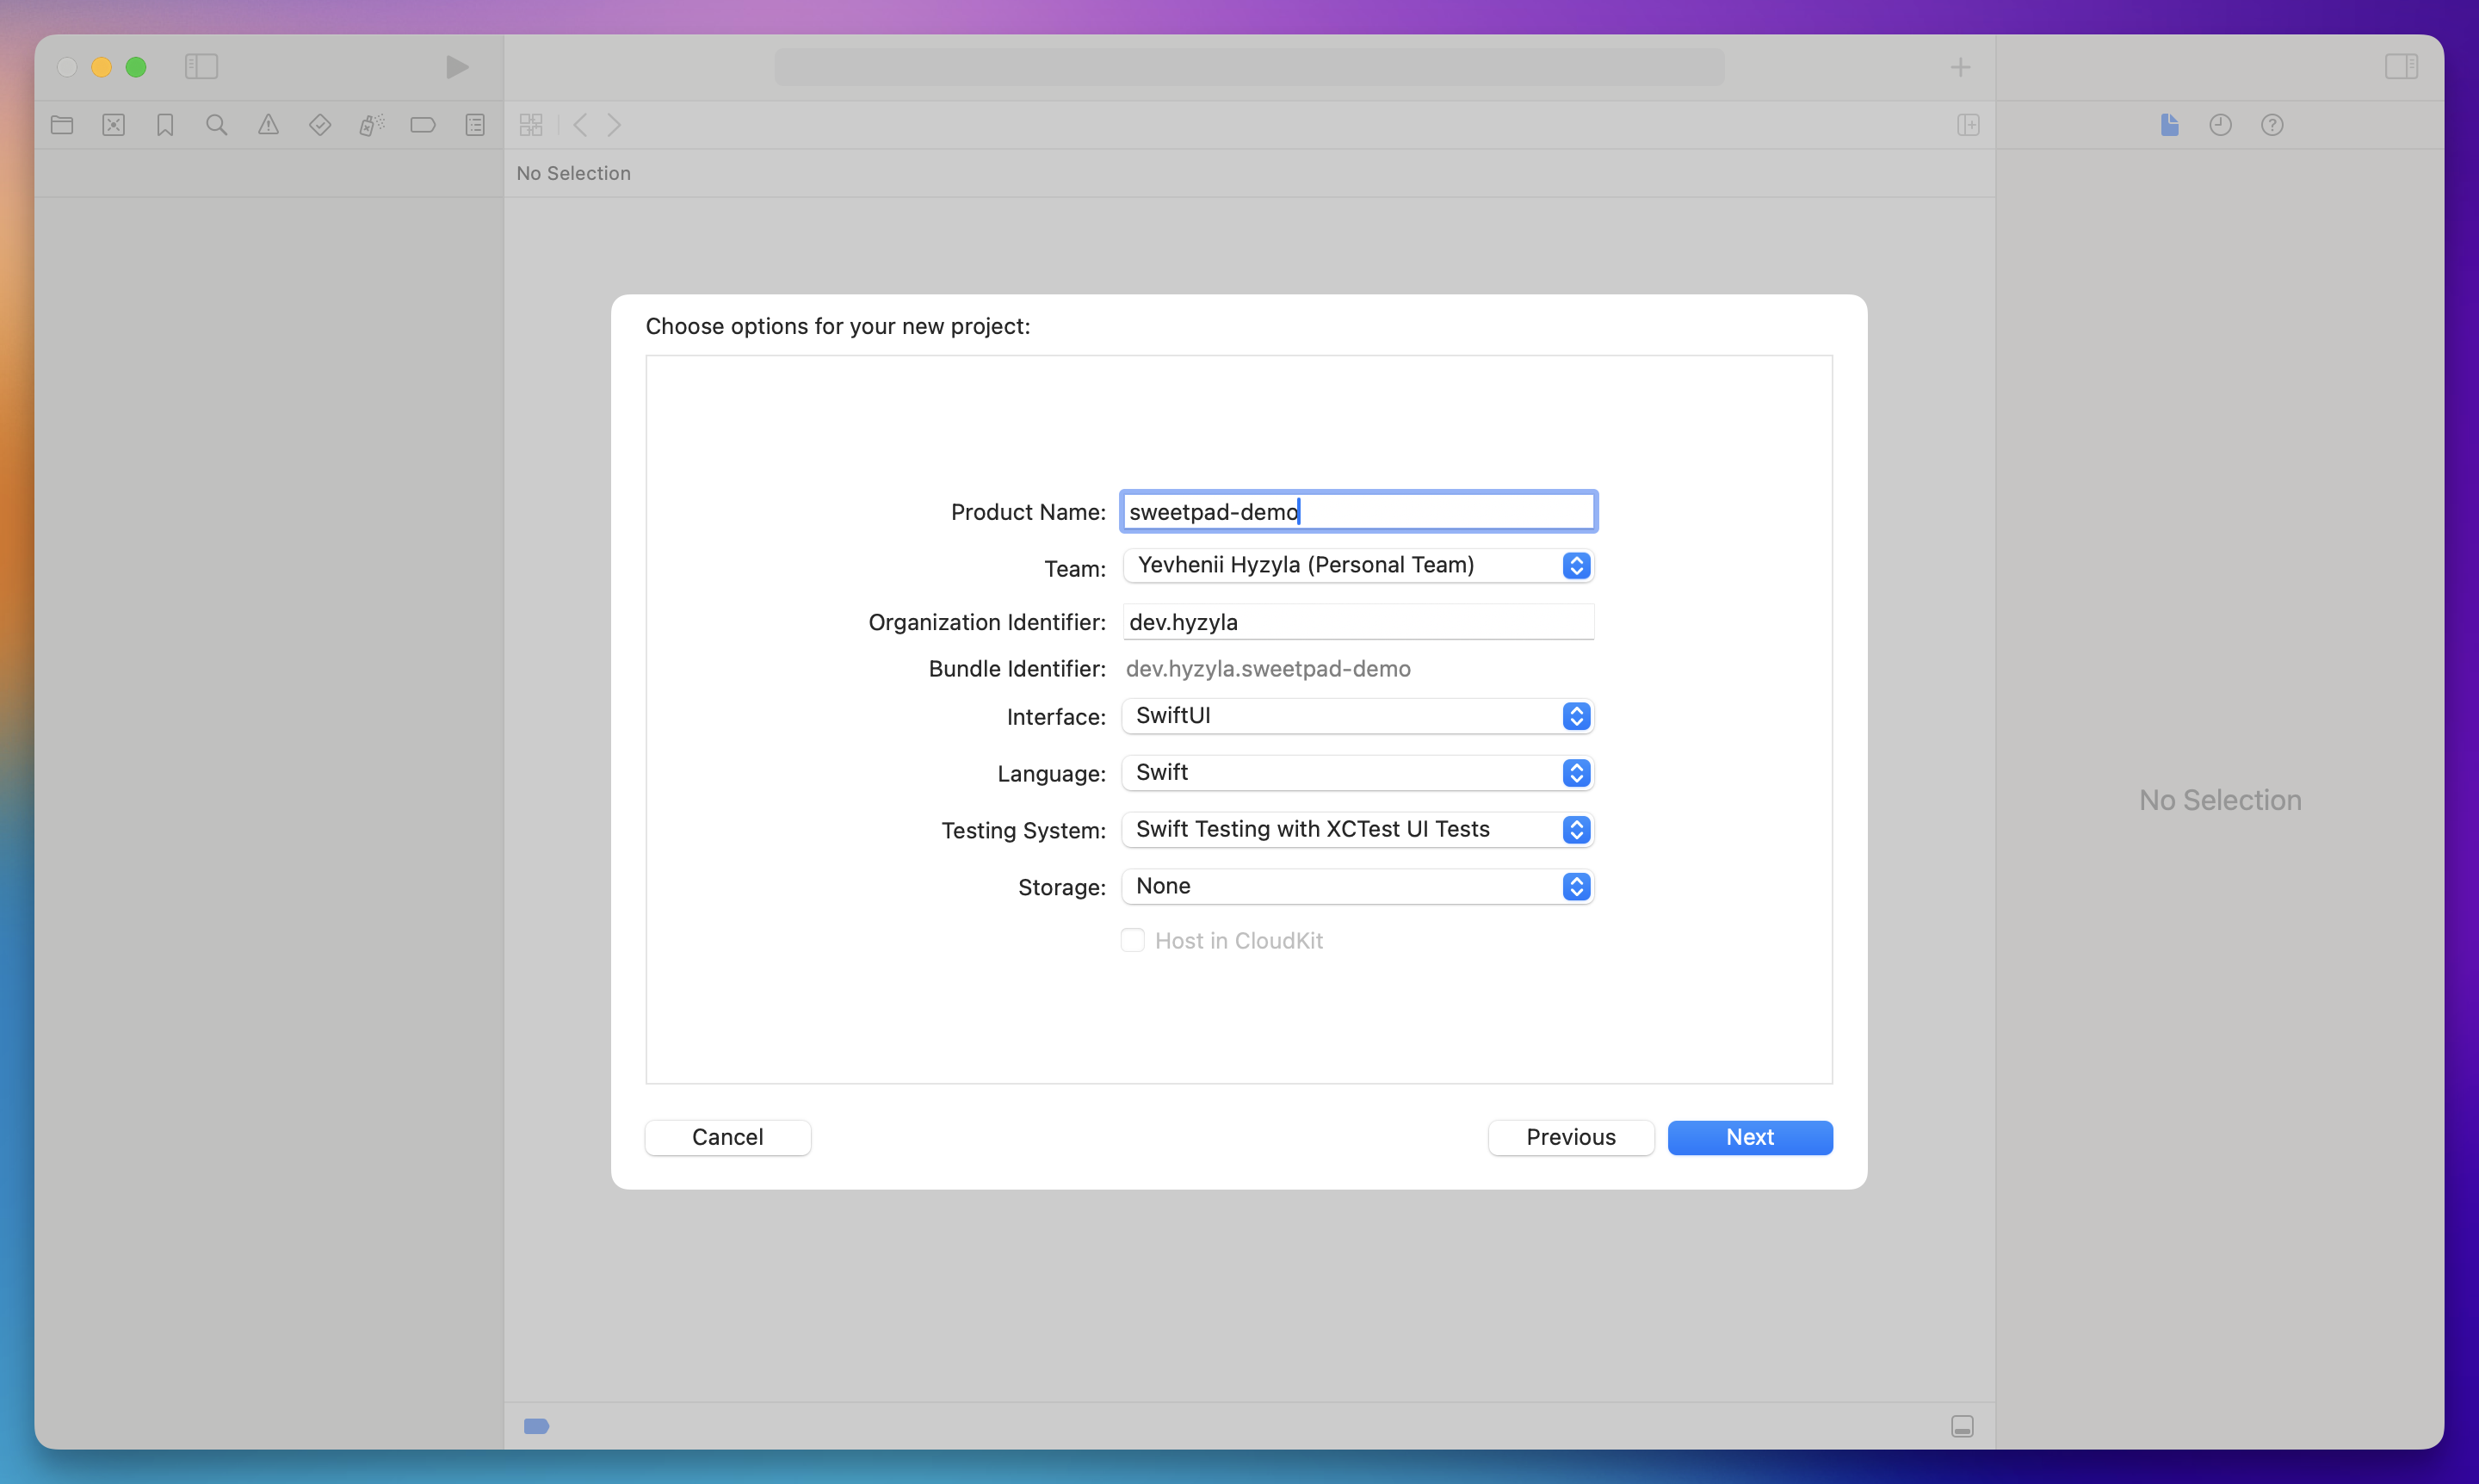Viewport: 2479px width, 1484px height.
Task: Enable Host in CloudKit
Action: pyautogui.click(x=1131, y=940)
